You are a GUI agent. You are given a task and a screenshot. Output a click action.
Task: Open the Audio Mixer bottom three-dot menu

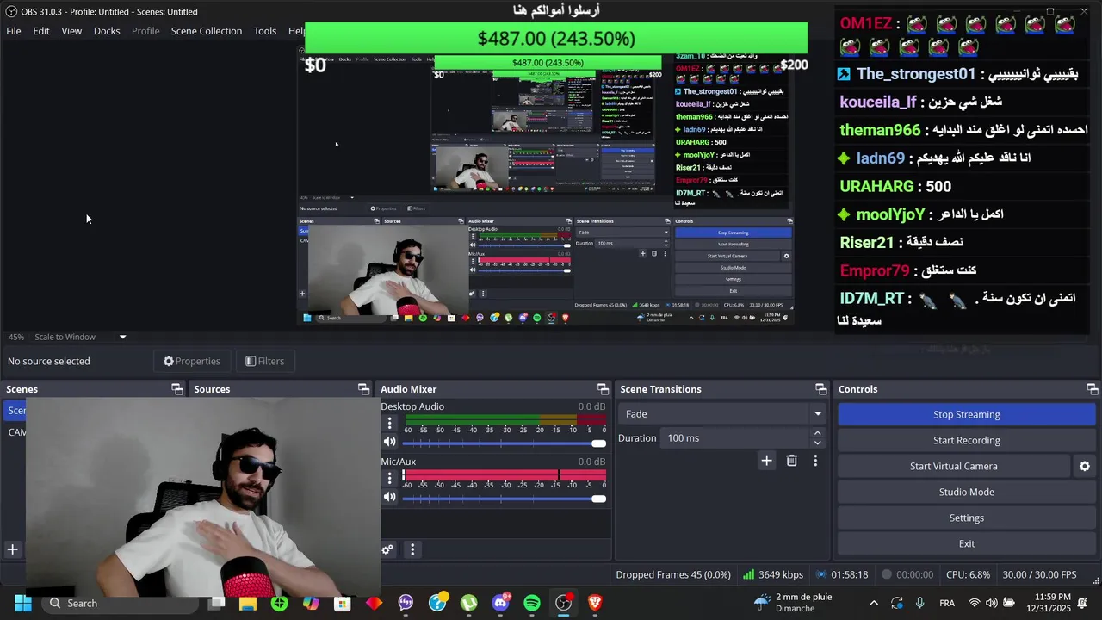(x=412, y=549)
